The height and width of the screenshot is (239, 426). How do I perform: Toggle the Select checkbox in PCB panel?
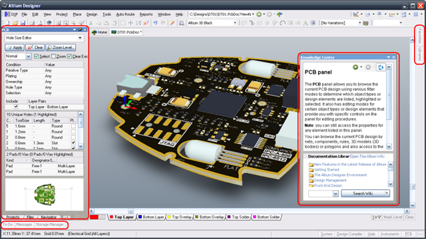tap(37, 56)
